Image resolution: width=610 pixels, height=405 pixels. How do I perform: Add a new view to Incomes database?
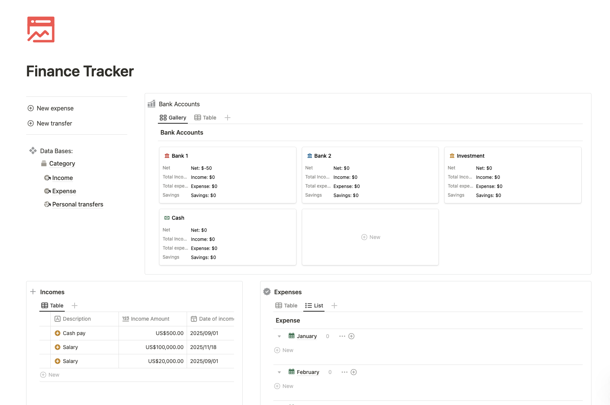75,306
